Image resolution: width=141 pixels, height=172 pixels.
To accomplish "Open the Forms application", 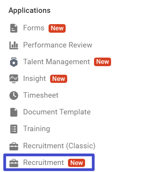I will (34, 28).
